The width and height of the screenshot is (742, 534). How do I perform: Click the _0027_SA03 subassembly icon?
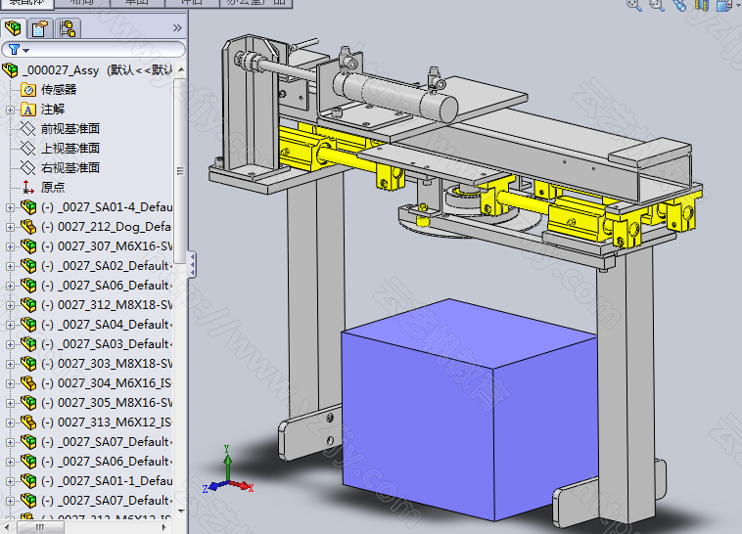pos(28,344)
